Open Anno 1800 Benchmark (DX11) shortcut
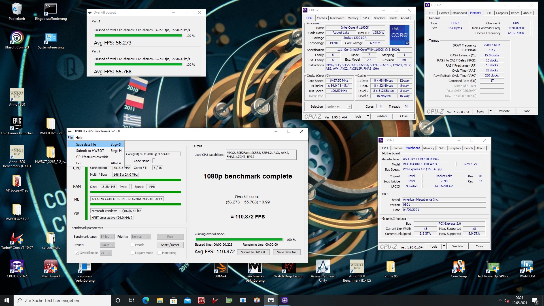Viewport: 544px width, 306px height. tap(17, 156)
